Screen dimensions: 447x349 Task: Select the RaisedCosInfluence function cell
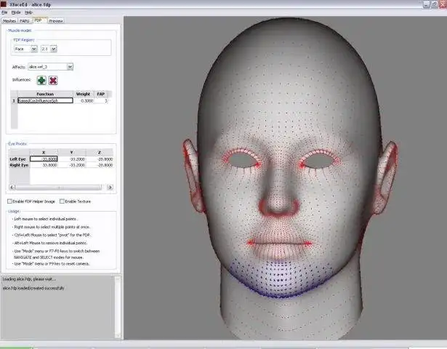(x=44, y=100)
